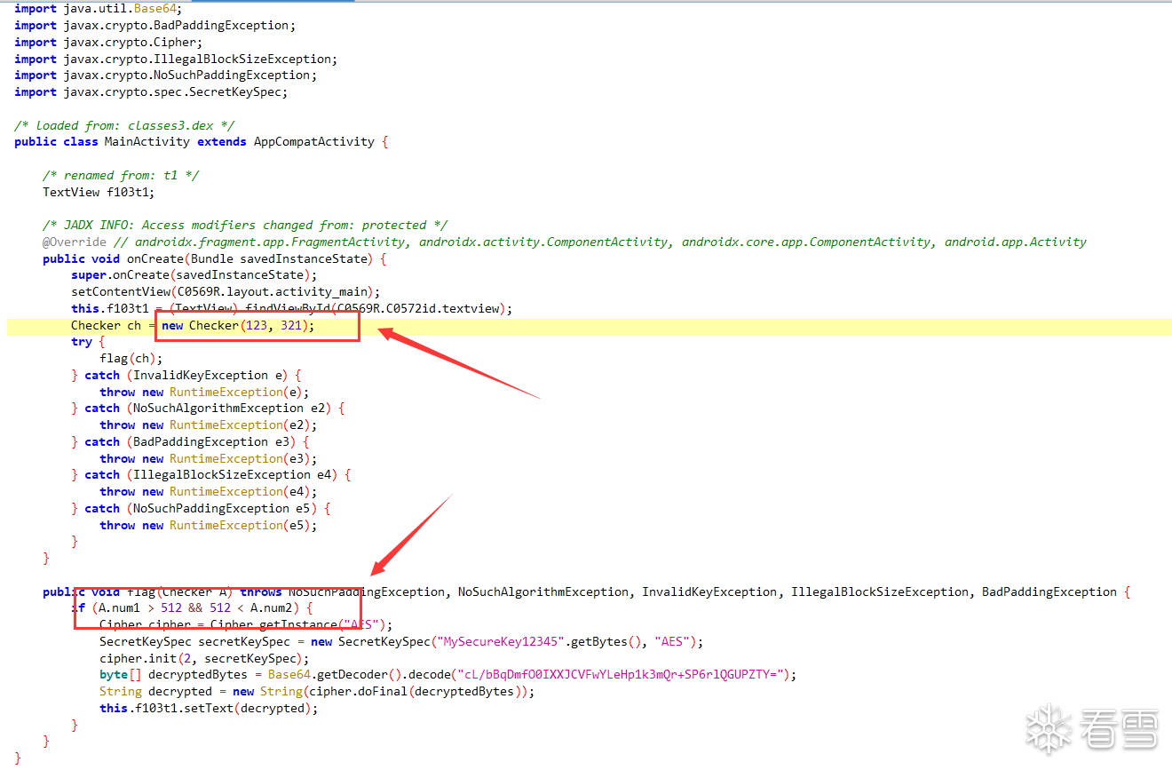Click the AppCompatActivity superclass name
Viewport: 1172px width, 770px height.
[x=315, y=142]
